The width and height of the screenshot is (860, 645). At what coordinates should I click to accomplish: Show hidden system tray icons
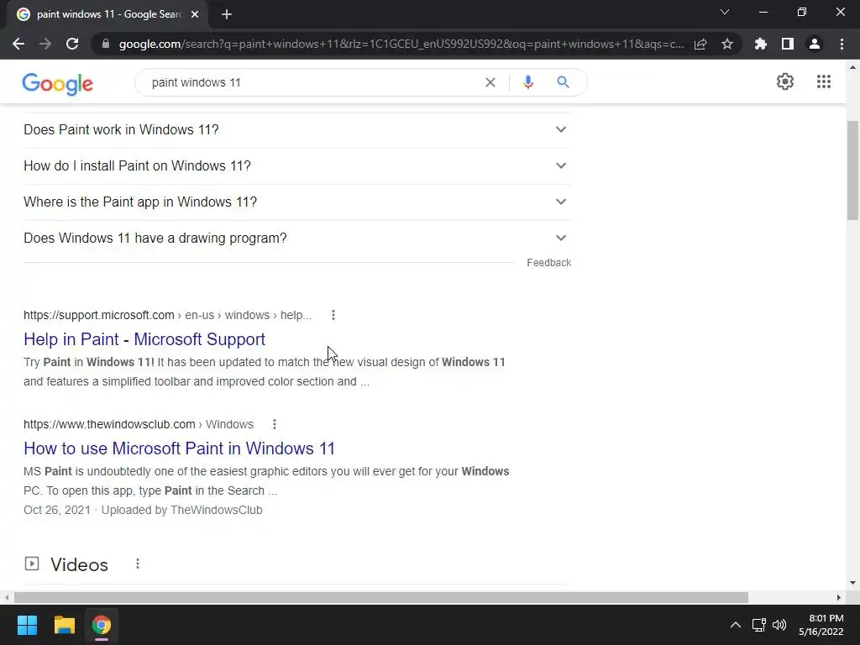pyautogui.click(x=736, y=625)
